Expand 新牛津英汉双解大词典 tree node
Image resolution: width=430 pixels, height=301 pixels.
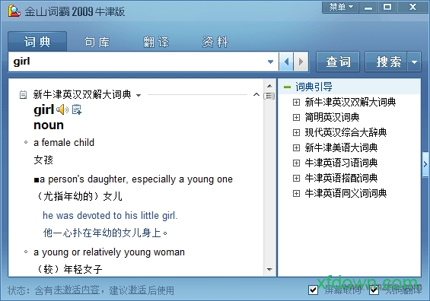point(296,103)
